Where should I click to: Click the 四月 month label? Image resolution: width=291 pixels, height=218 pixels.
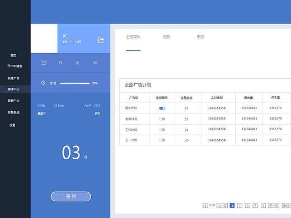[x=97, y=113]
